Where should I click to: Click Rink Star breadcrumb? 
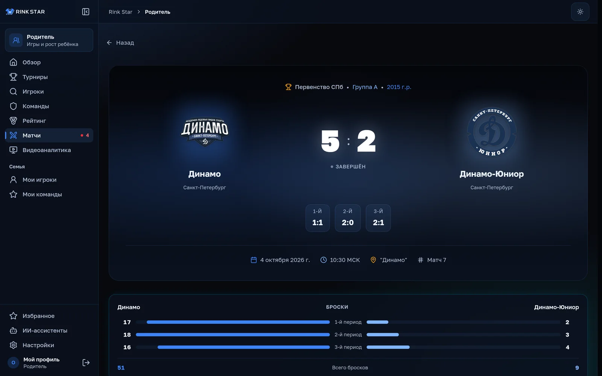pos(120,12)
